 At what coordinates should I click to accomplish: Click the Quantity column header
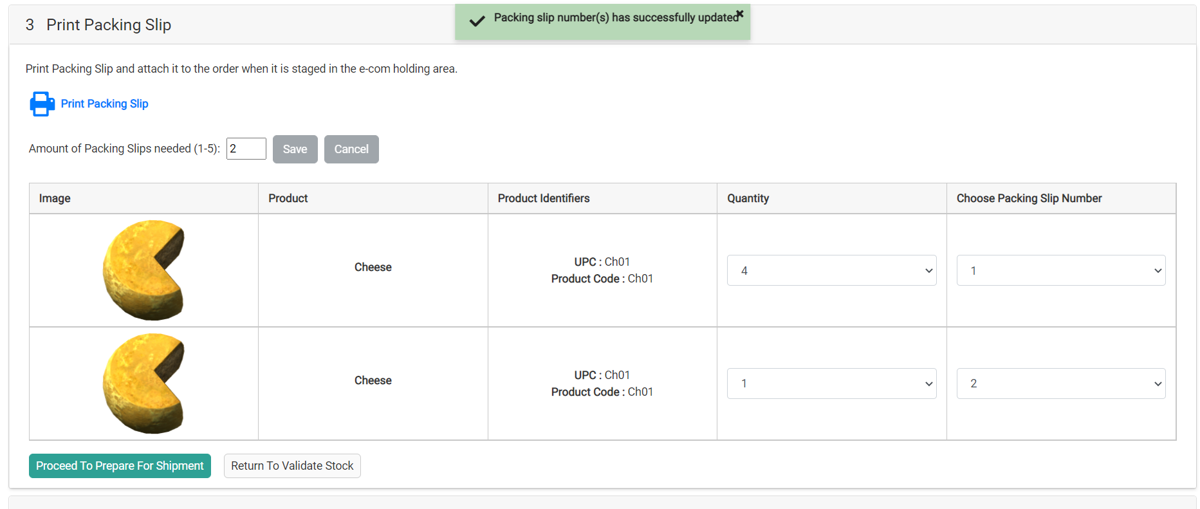coord(748,198)
